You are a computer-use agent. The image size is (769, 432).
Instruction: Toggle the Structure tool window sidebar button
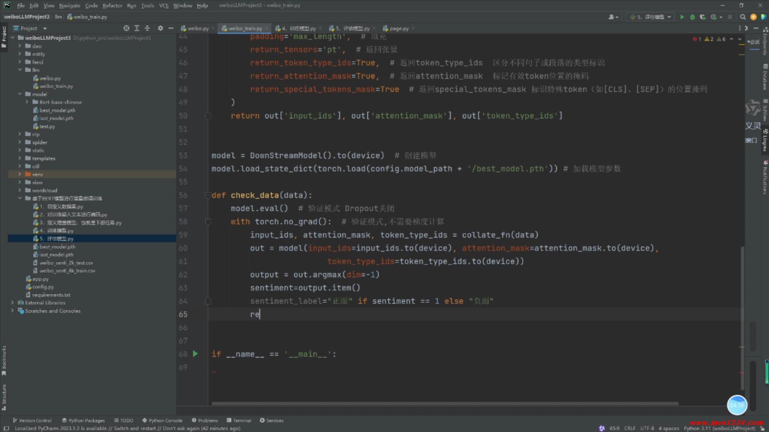point(4,397)
